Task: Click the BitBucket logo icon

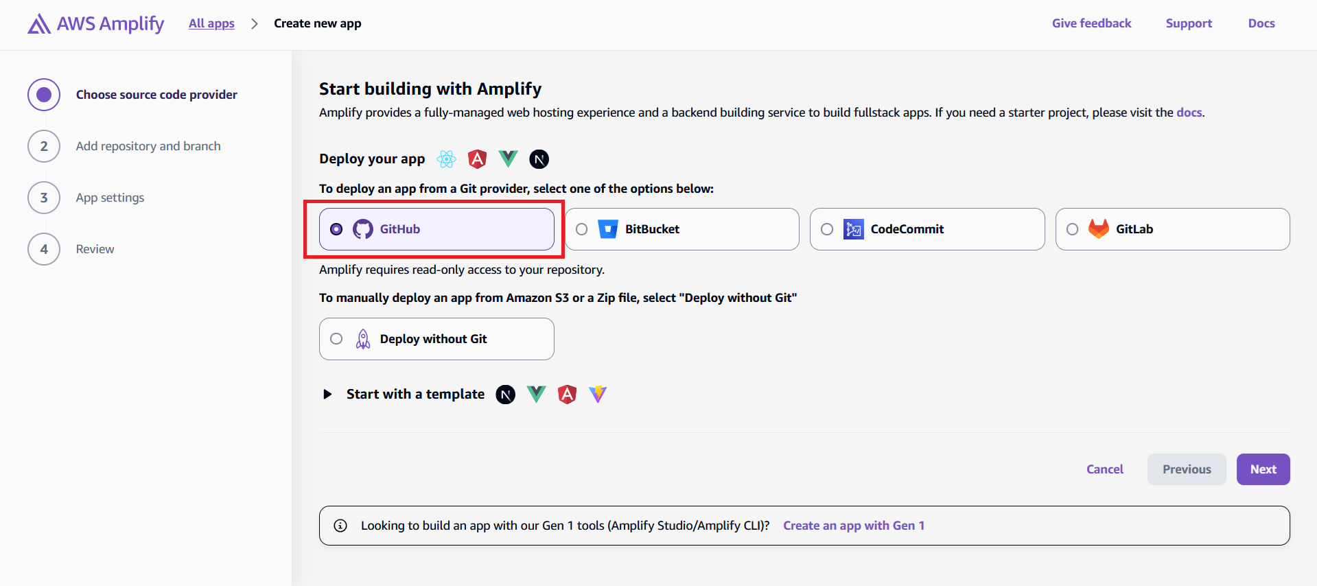Action: point(608,229)
